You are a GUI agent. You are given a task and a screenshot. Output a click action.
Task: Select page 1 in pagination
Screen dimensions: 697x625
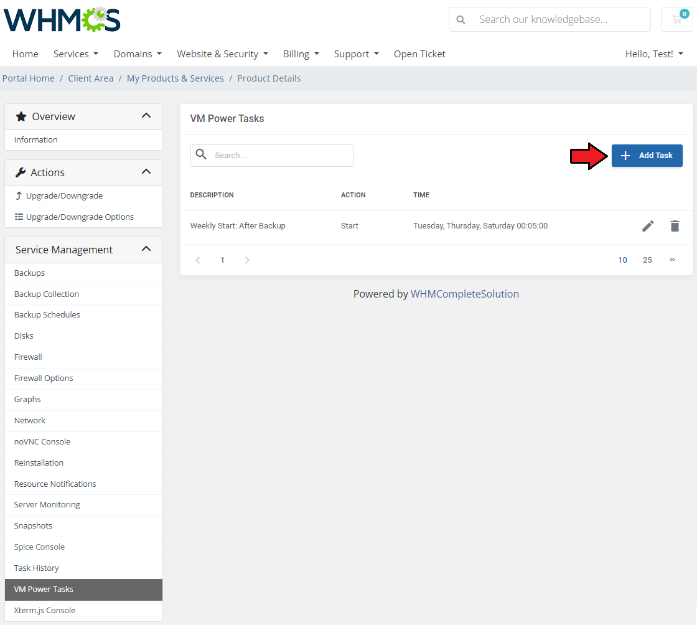coord(222,260)
